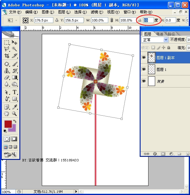Select the Move tool
Screen dimensions: 190x195
click(x=15, y=42)
